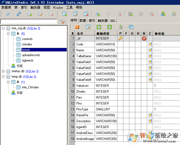Open the 触发器 menu in menu bar
This screenshot has width=180, height=145.
click(x=35, y=8)
